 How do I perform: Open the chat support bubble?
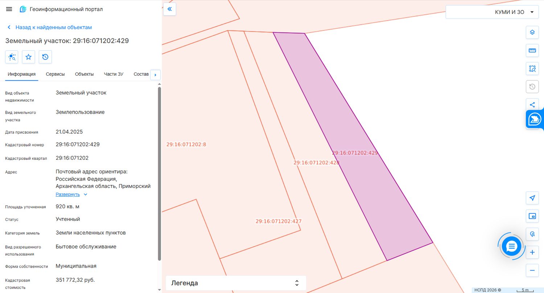pos(511,246)
